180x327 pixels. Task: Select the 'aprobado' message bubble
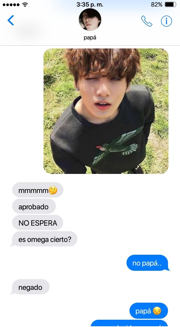pos(34,207)
